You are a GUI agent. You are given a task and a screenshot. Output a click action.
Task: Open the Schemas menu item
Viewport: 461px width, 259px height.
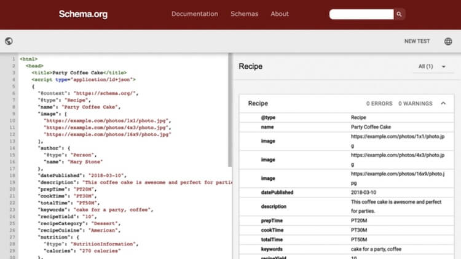[x=244, y=14]
